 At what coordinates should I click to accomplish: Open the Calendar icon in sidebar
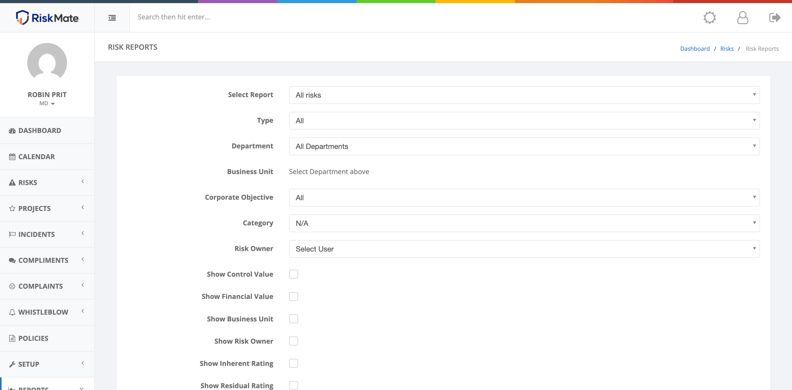click(12, 157)
